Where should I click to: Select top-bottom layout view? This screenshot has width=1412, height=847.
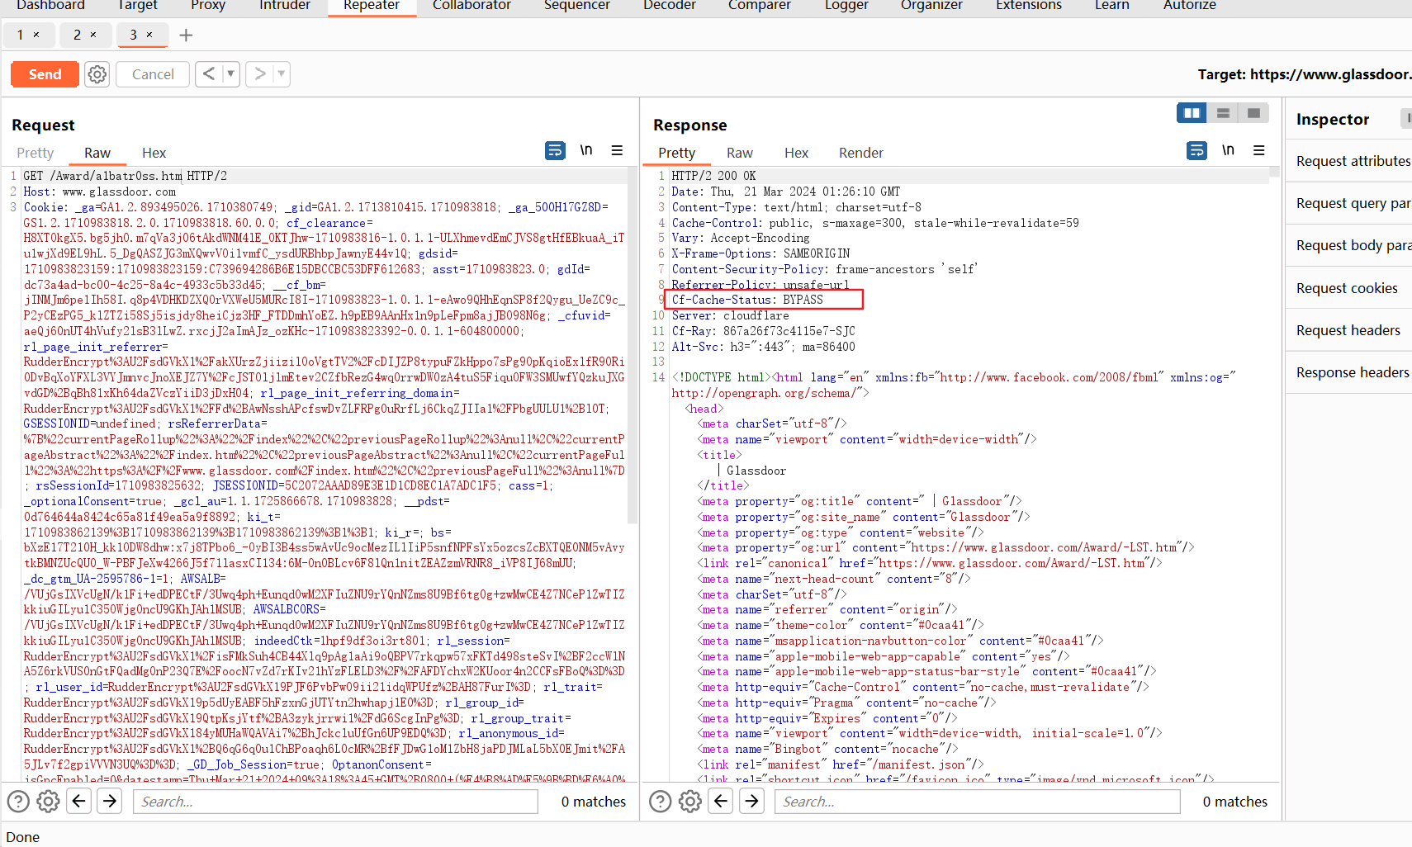1223,113
